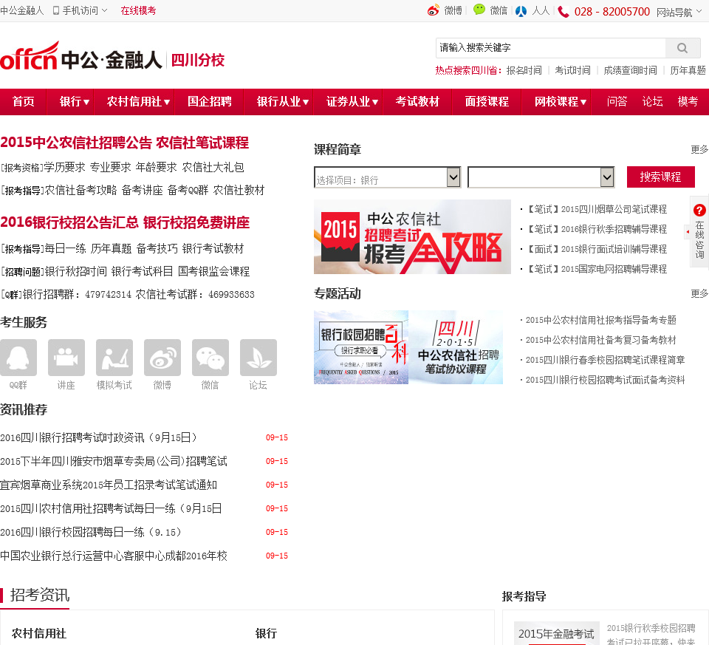Open 2016银行校招公告汇总 headline
Image resolution: width=709 pixels, height=645 pixels.
coord(69,222)
